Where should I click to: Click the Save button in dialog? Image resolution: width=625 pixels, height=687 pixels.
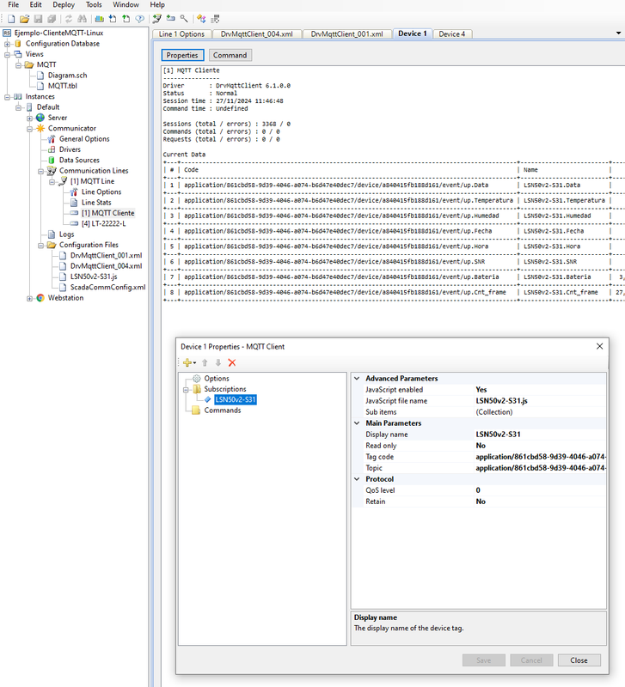point(484,660)
